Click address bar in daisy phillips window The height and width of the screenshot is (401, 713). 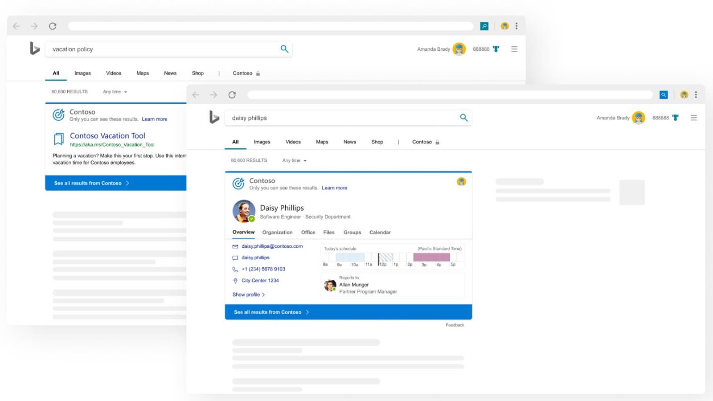pos(450,95)
